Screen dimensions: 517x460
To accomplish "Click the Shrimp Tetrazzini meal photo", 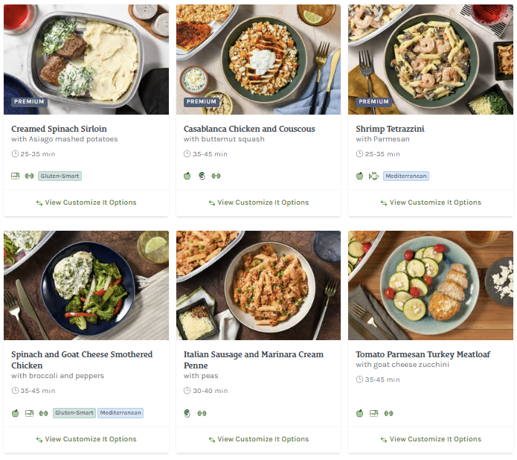I will coord(431,60).
